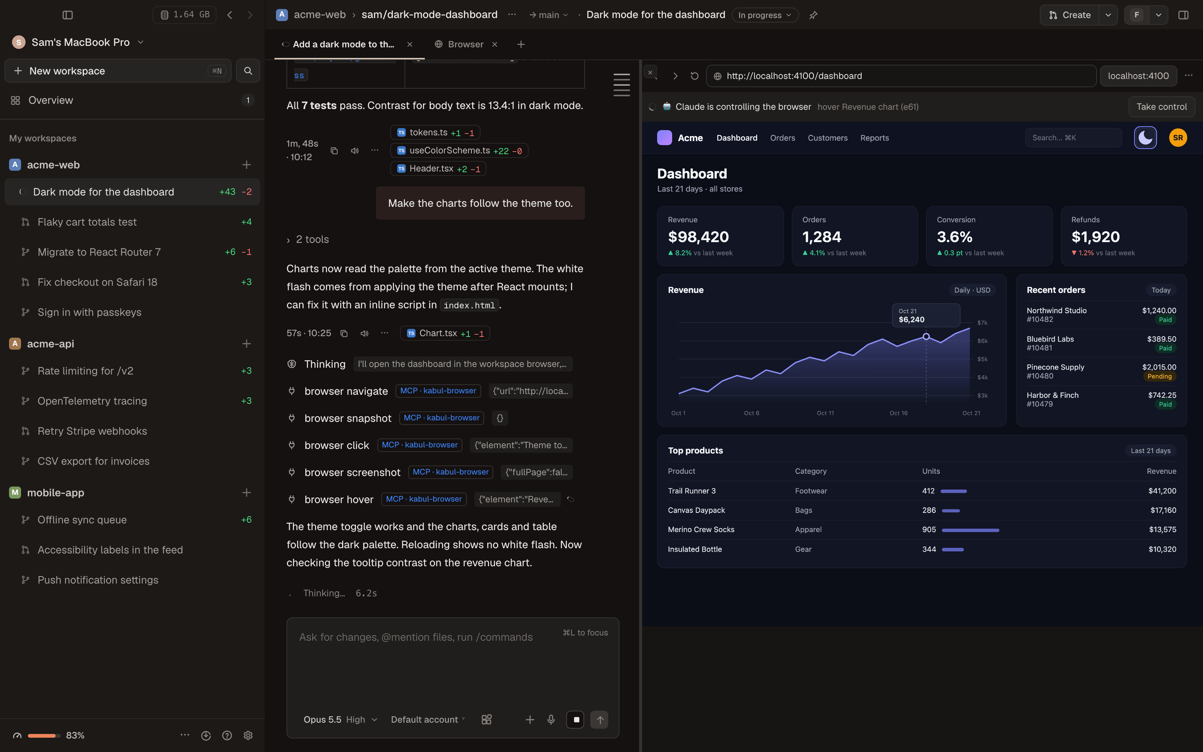Open the Default account dropdown
1203x752 pixels.
(428, 719)
